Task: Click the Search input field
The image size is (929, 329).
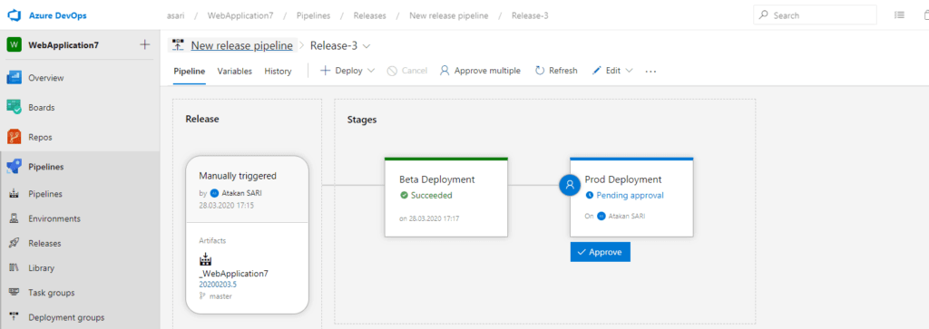Action: pos(815,15)
